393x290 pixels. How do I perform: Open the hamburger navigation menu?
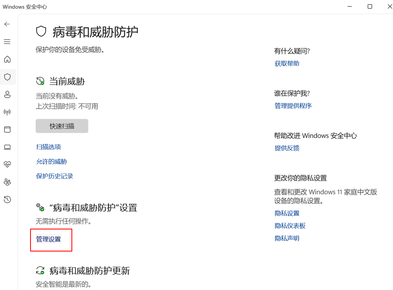[7, 42]
